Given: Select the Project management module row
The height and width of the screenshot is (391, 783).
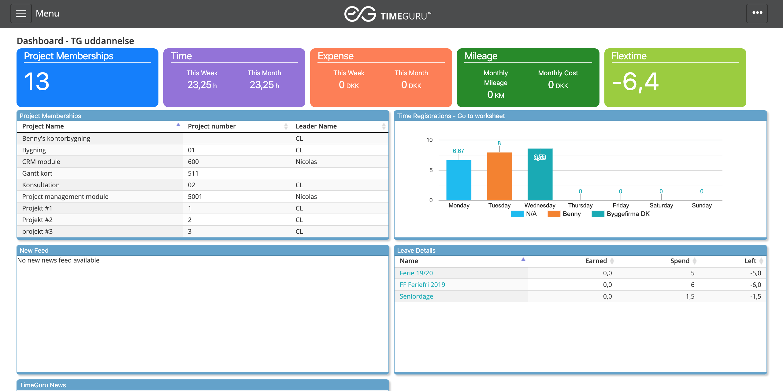Looking at the screenshot, I should click(203, 197).
